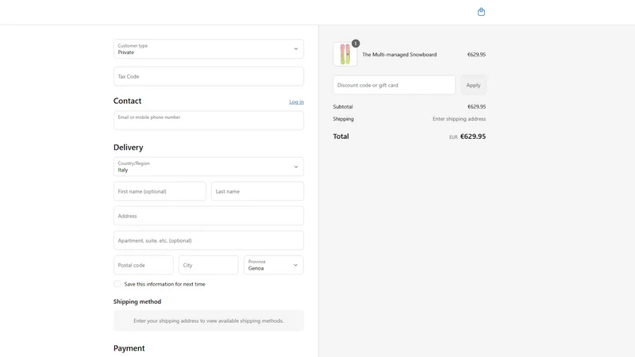Image resolution: width=635 pixels, height=357 pixels.
Task: Click the Multi-managed Snowboard product name
Action: [x=399, y=54]
